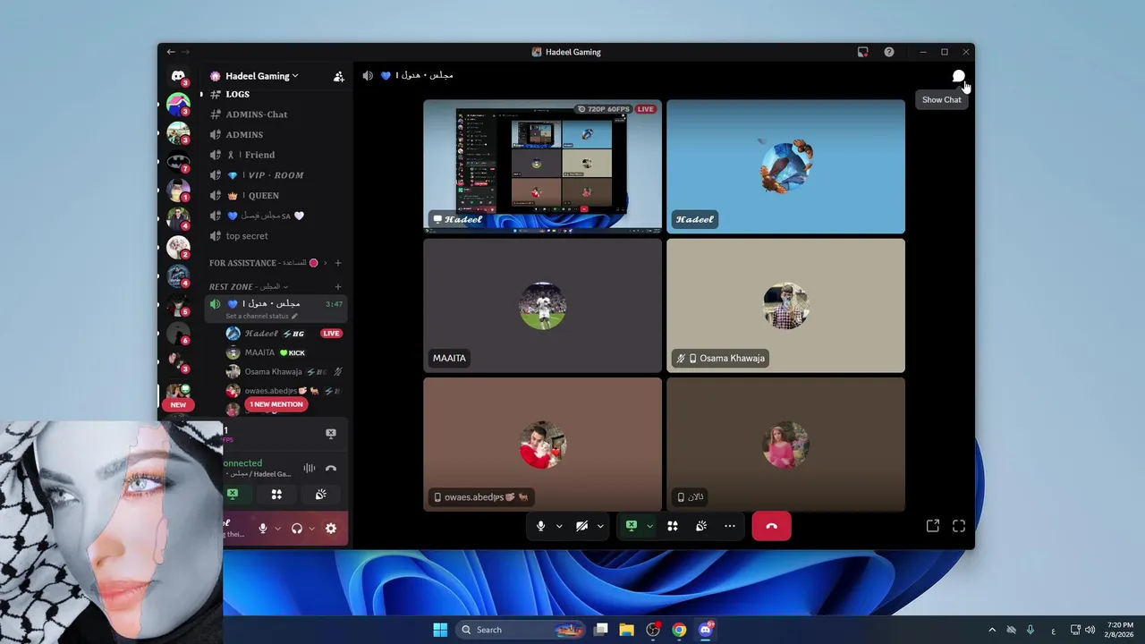The height and width of the screenshot is (644, 1145).
Task: Open the Batman logo server
Action: click(x=178, y=162)
